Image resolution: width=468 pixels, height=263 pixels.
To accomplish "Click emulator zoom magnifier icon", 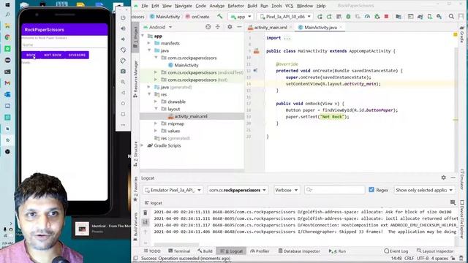I will click(123, 82).
